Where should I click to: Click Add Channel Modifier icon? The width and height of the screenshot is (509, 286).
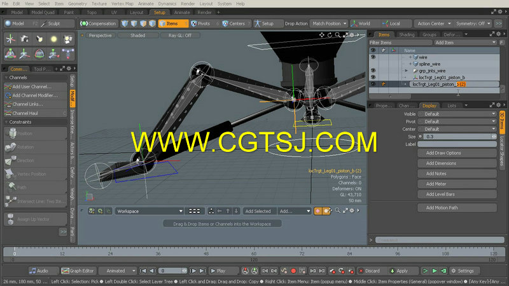point(8,95)
